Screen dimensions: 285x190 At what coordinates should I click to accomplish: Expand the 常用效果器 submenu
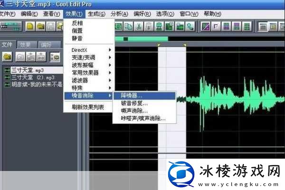tap(89, 73)
